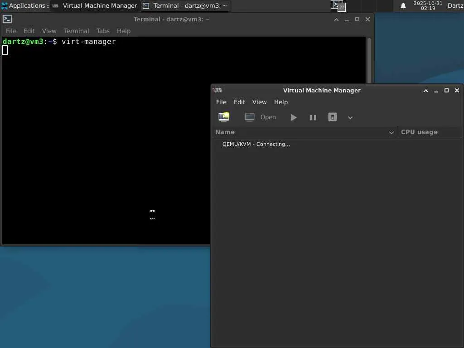The image size is (464, 348).
Task: Minimize the Virtual Machine Manager window
Action: coord(436,91)
